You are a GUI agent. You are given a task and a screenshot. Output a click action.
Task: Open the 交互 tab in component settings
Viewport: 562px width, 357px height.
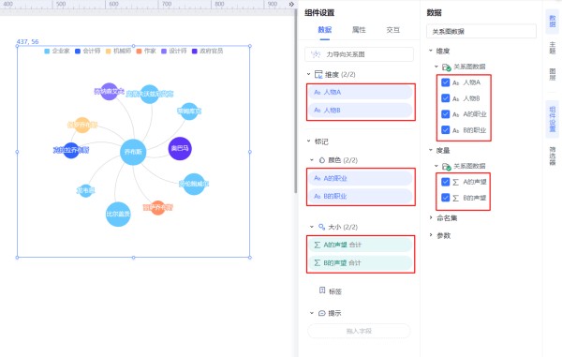click(x=392, y=30)
